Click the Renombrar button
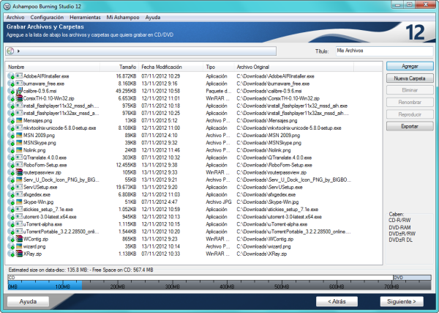The width and height of the screenshot is (439, 313). point(410,103)
